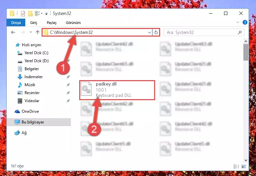Expand the address bar history dropdown

149,33
